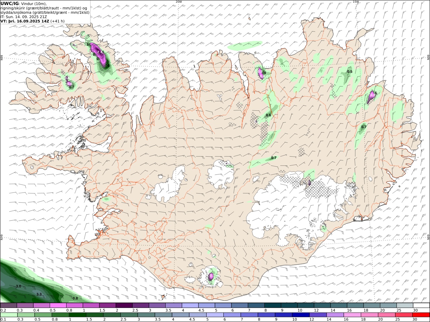This screenshot has height=322, width=430.
Task: Click the '20W' longitude label along the top edge
Action: (x=178, y=2)
